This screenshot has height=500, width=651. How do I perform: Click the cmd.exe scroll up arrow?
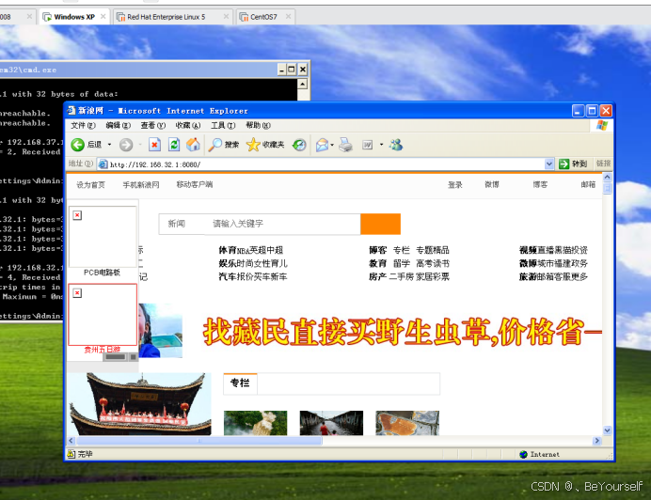(x=303, y=85)
